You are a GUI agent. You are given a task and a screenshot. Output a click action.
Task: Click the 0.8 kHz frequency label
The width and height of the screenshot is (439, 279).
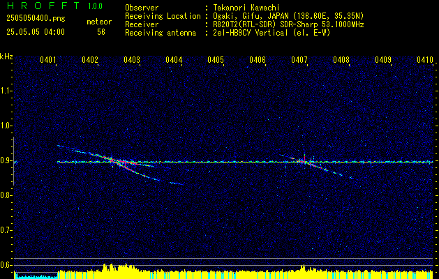[6, 195]
